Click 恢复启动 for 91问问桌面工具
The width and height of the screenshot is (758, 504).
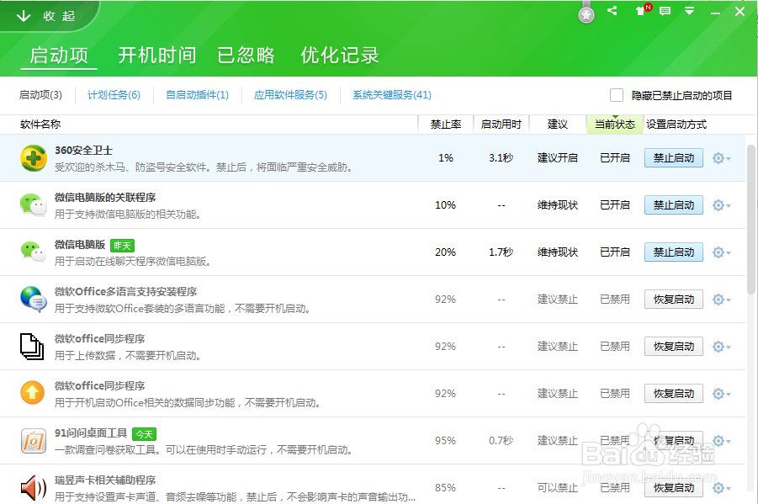click(673, 441)
